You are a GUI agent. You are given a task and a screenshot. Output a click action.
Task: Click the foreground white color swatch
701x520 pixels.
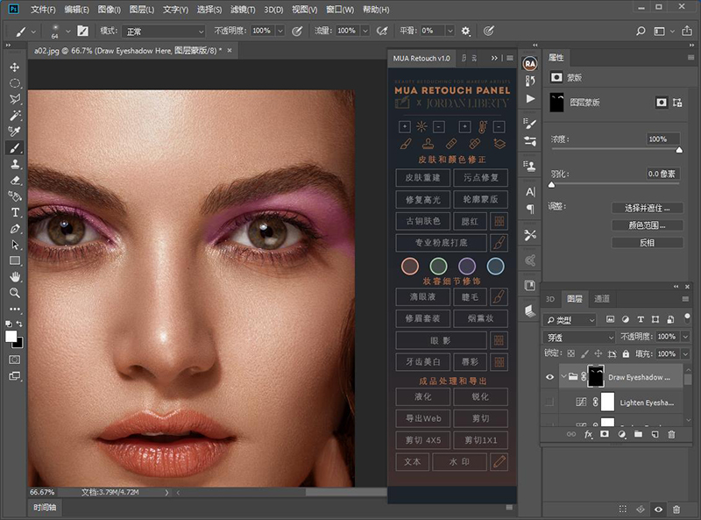[11, 336]
